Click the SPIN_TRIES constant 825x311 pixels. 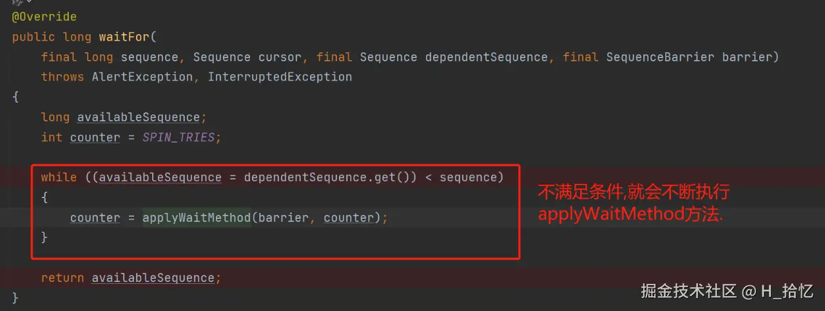[x=178, y=137]
